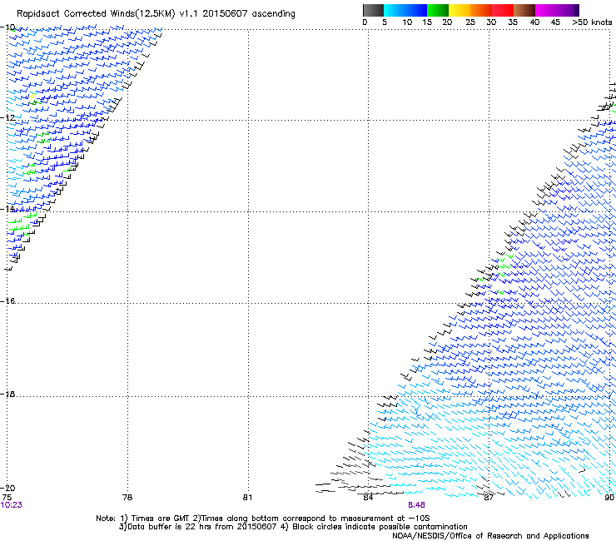This screenshot has height=541, width=616.
Task: Click the brown 35-40 knots legend segment
Action: (x=524, y=10)
